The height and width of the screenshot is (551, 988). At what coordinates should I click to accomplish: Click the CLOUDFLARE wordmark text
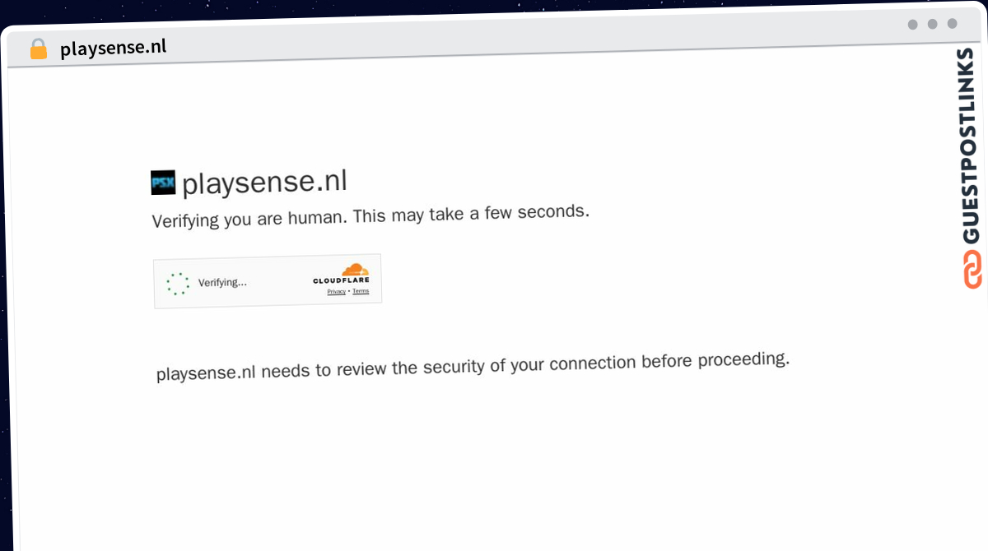[x=341, y=281]
